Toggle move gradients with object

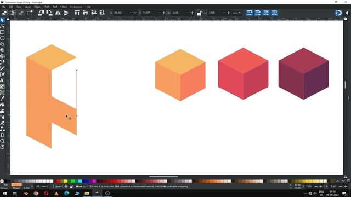(266, 13)
